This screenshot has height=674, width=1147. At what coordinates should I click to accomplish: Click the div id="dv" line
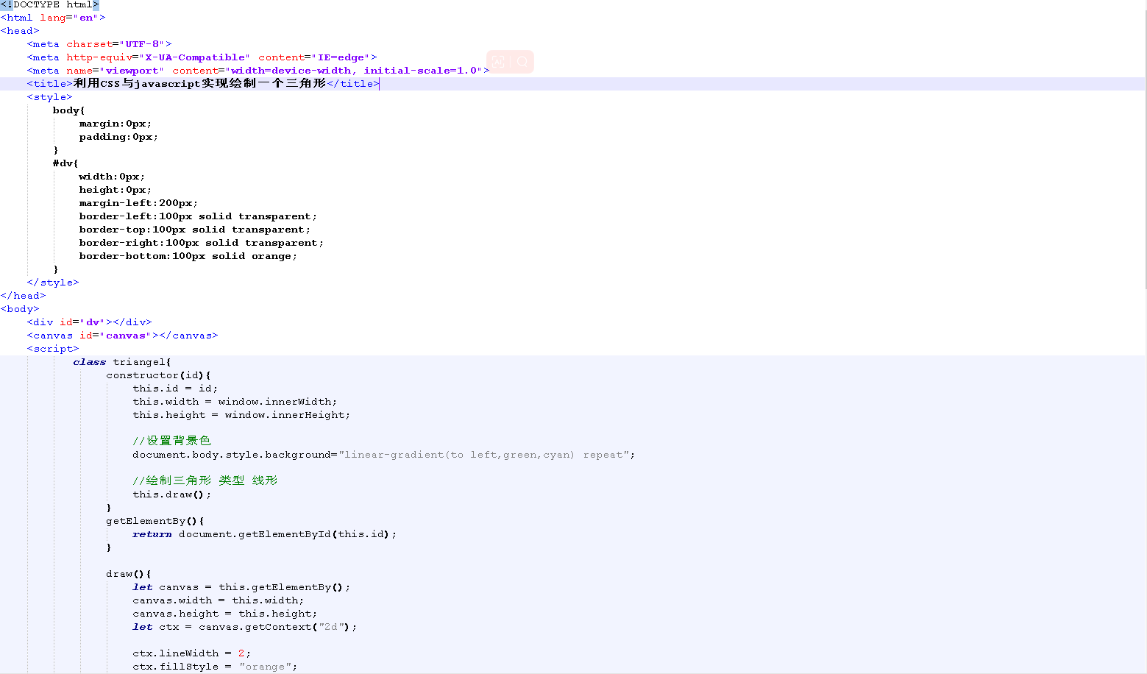pyautogui.click(x=89, y=322)
